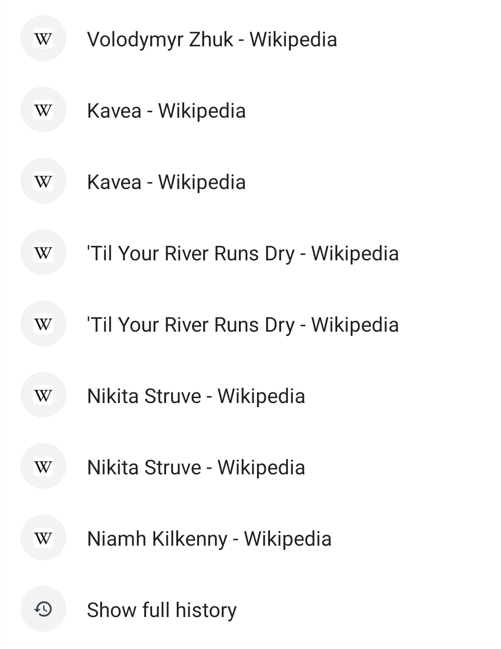Open the second Nikita Struve - Wikipedia title

(196, 467)
